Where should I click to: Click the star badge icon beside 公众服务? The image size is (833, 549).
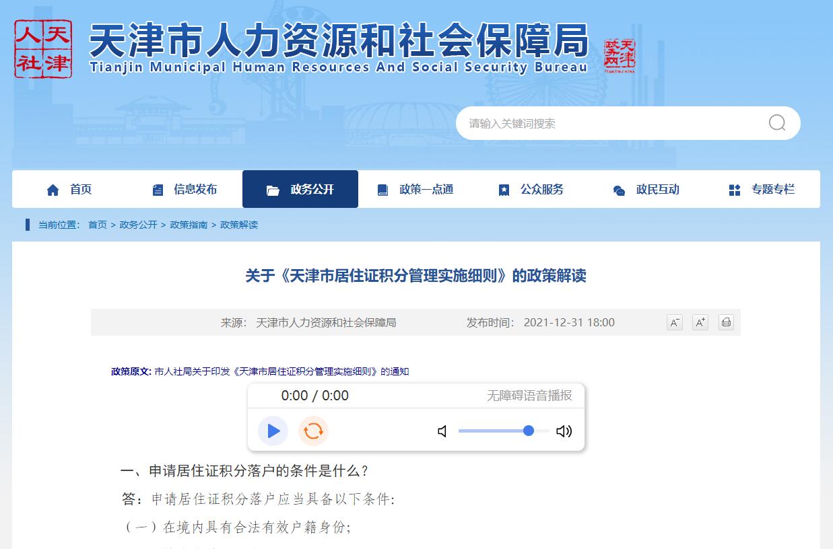(504, 190)
